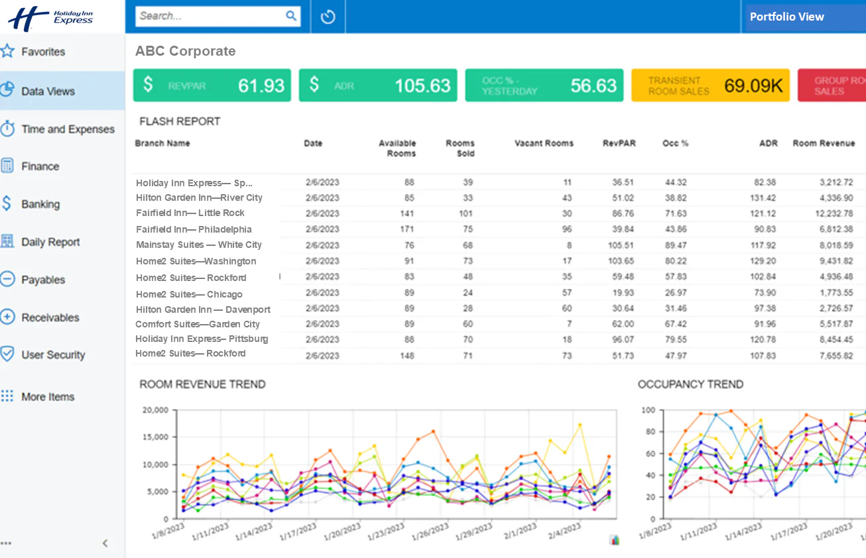This screenshot has height=558, width=866.
Task: Open Payables in the sidebar
Action: (62, 280)
